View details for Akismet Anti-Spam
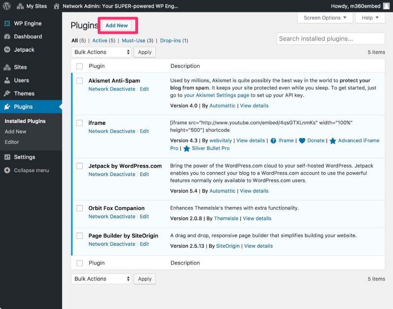 (x=254, y=106)
